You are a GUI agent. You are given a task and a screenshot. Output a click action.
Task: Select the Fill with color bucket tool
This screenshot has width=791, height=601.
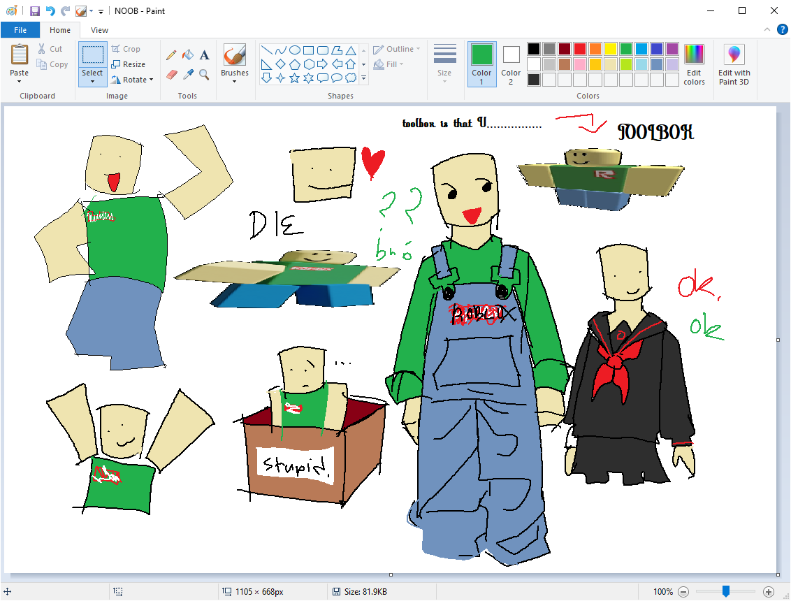pyautogui.click(x=188, y=55)
